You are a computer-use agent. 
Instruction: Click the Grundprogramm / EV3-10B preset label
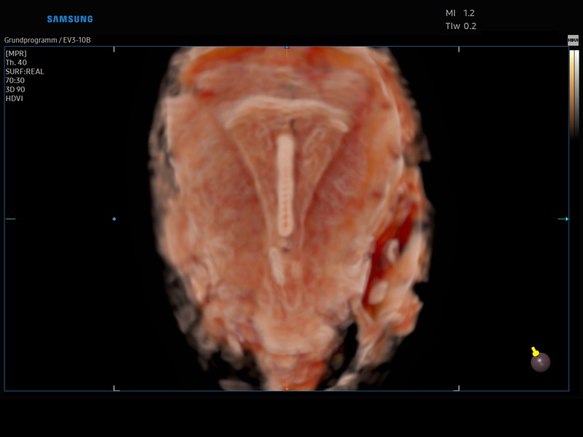click(47, 40)
